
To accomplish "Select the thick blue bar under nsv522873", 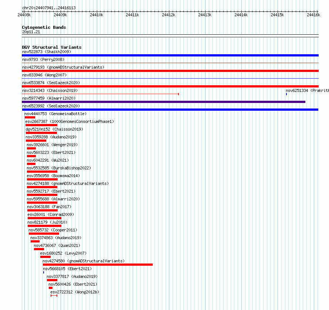I will (x=170, y=55).
